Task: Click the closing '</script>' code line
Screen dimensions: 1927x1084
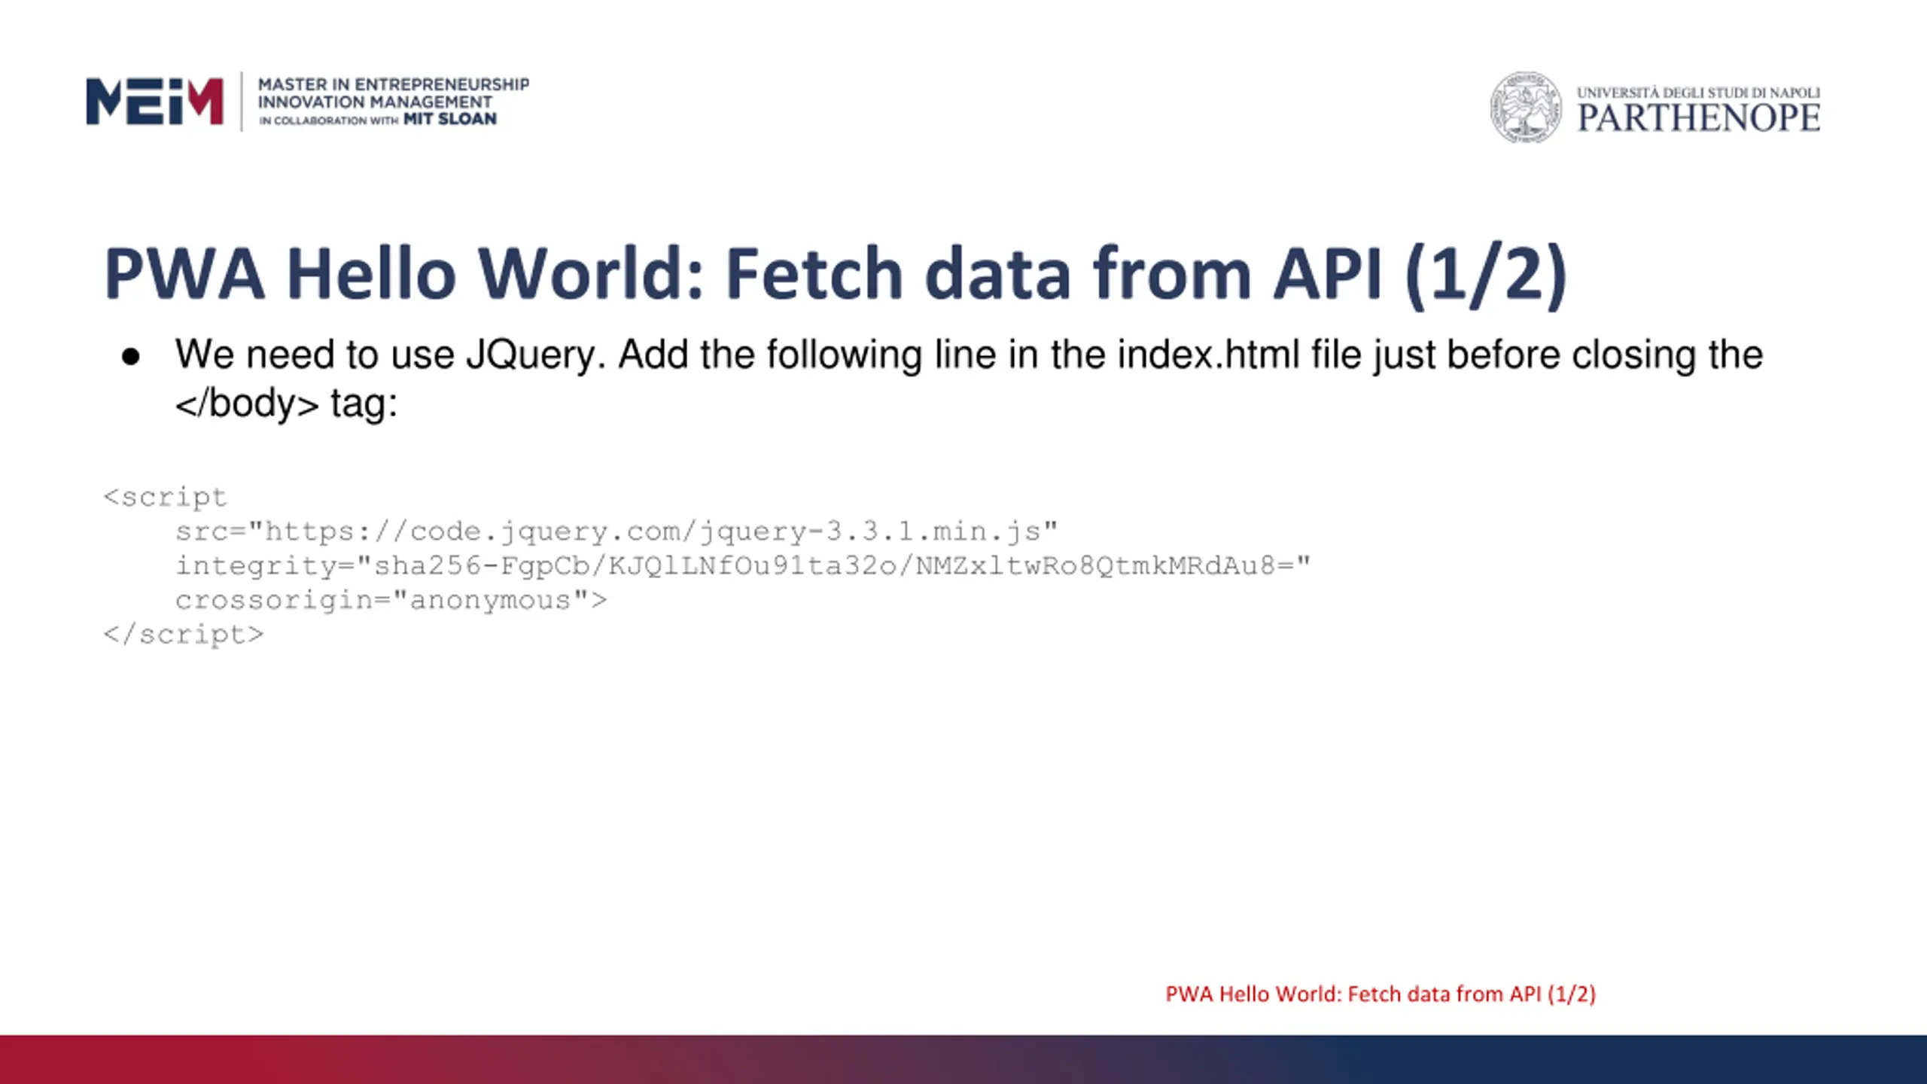Action: (x=184, y=635)
